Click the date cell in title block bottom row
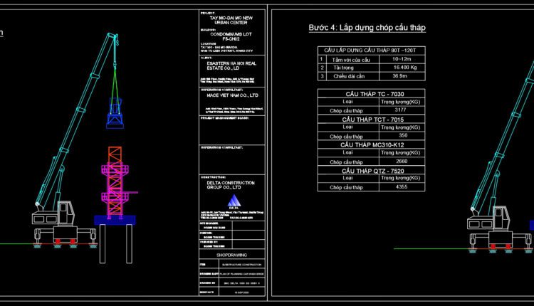534x306 pixels. click(242, 292)
